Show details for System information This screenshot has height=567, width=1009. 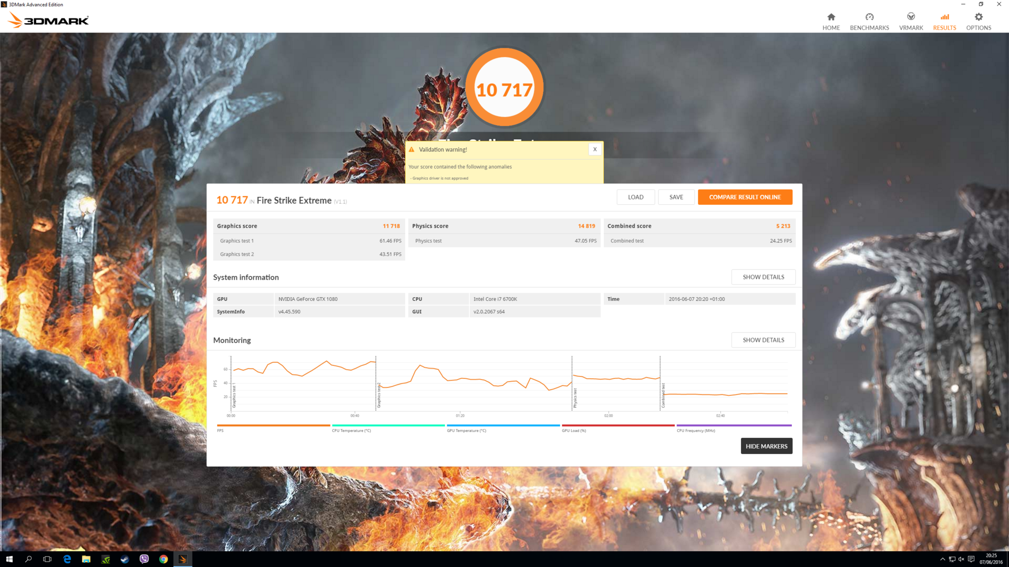[763, 277]
